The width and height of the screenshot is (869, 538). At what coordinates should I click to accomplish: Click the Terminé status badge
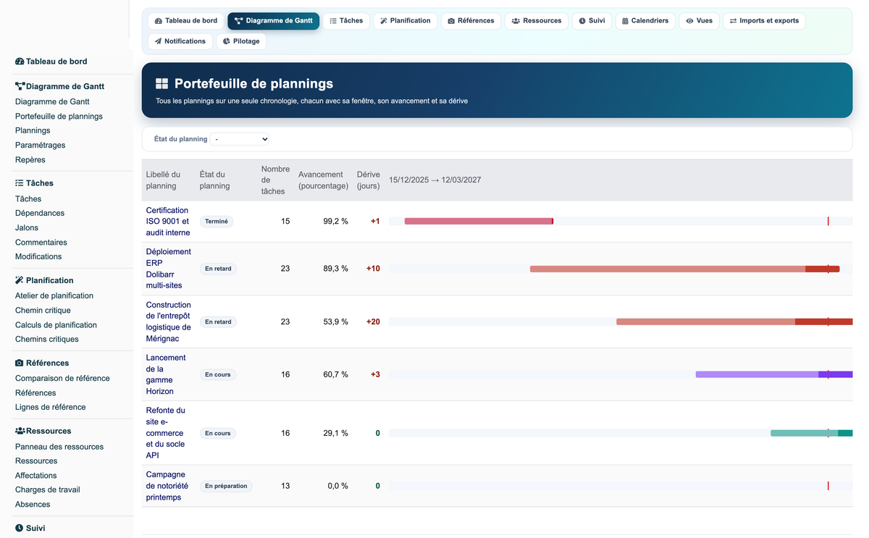[x=217, y=222]
